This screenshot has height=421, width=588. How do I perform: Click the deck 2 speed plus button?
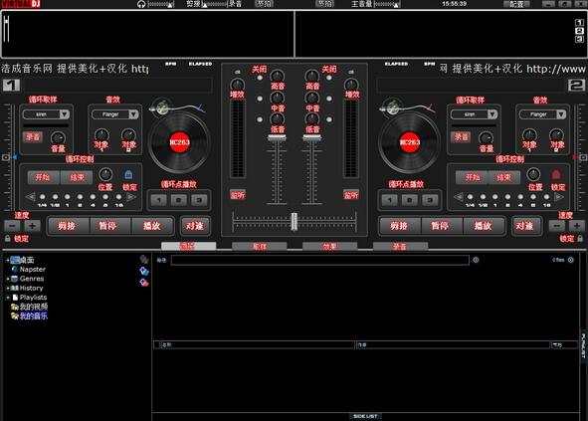click(x=577, y=226)
